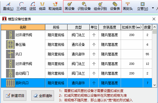Expand the toolbar overflow dropdown arrow
This screenshot has height=103, width=158.
[x=153, y=8]
